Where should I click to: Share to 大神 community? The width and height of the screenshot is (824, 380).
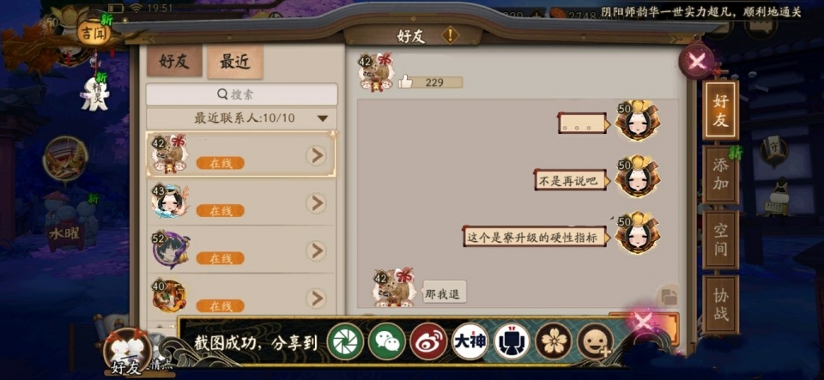pos(470,341)
